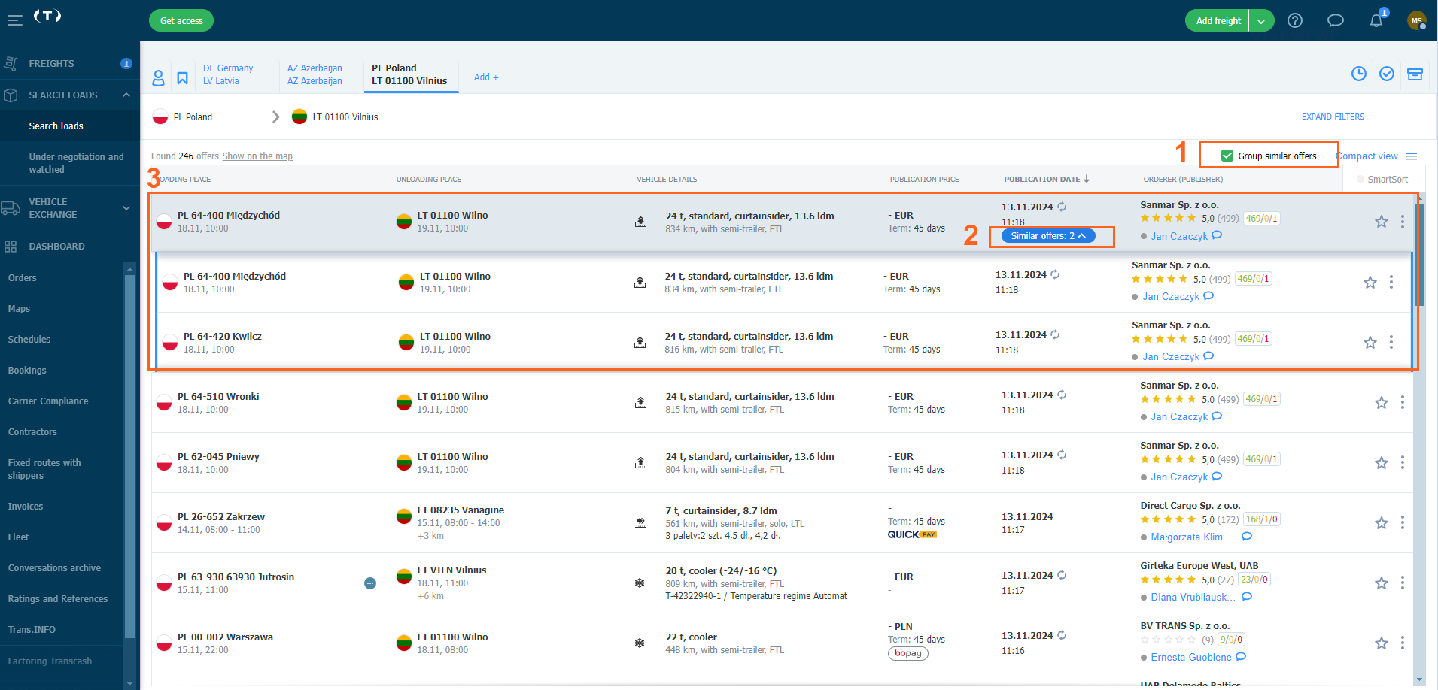Screen dimensions: 1438x690
Task: Open three-dot menu for Zakrzew offer
Action: click(1402, 522)
